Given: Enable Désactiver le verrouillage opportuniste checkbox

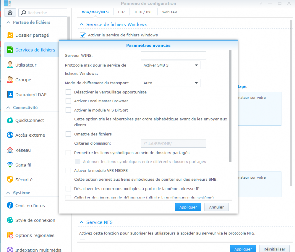Looking at the screenshot, I should (x=68, y=92).
